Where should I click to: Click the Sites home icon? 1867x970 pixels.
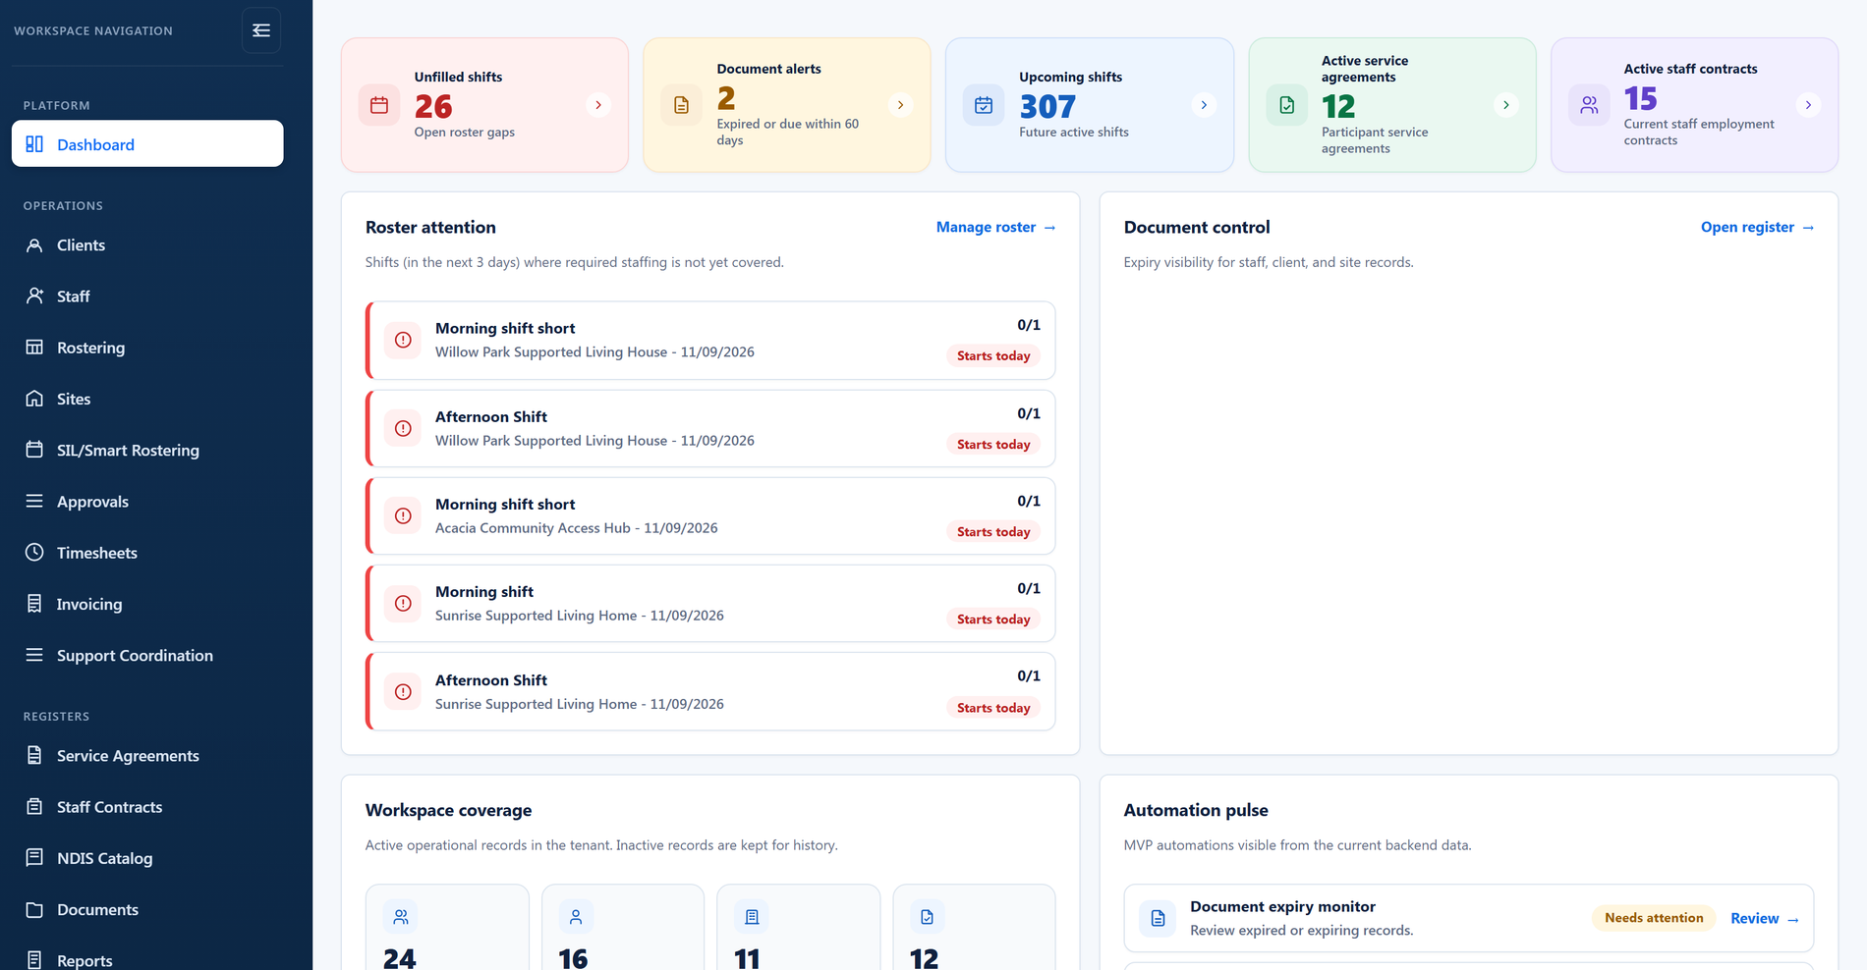pos(34,399)
